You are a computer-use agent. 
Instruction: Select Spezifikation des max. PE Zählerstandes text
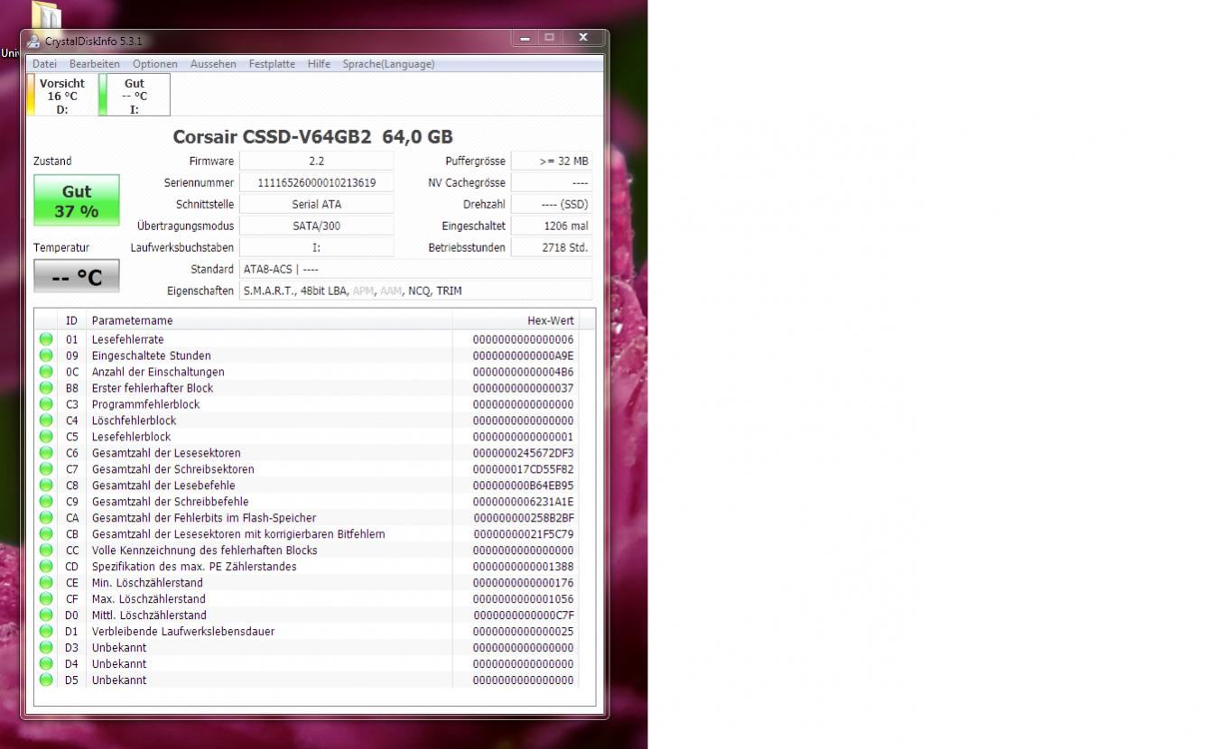[x=194, y=567]
